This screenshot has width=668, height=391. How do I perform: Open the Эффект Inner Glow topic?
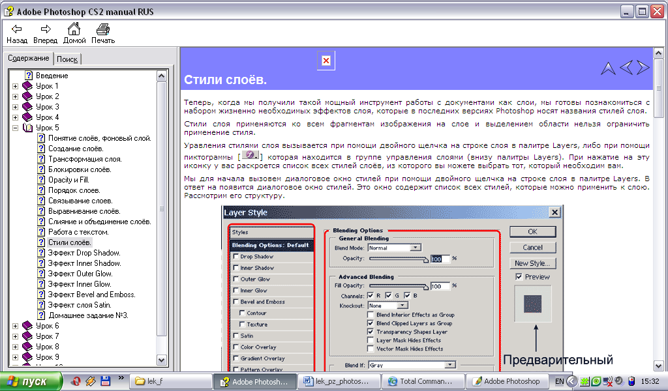click(80, 284)
